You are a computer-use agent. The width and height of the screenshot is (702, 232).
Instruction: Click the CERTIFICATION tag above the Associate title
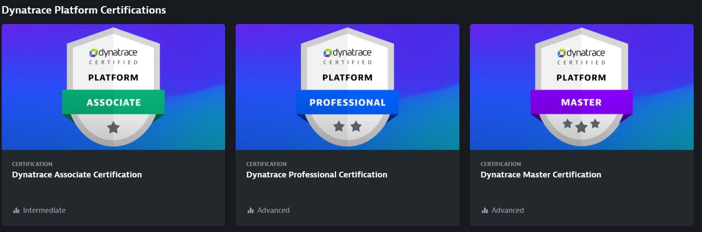[x=32, y=164]
